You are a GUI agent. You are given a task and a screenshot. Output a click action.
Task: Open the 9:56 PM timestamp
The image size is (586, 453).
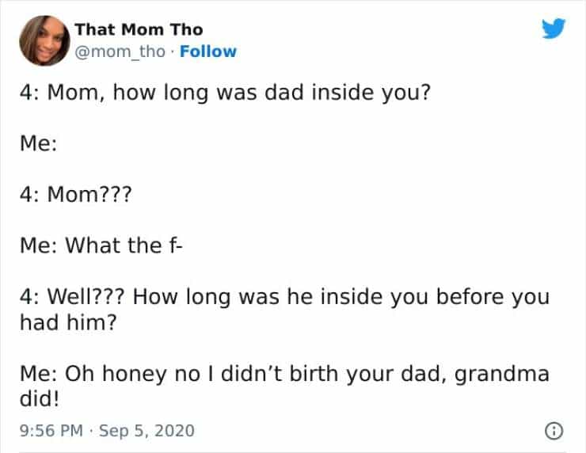click(50, 431)
